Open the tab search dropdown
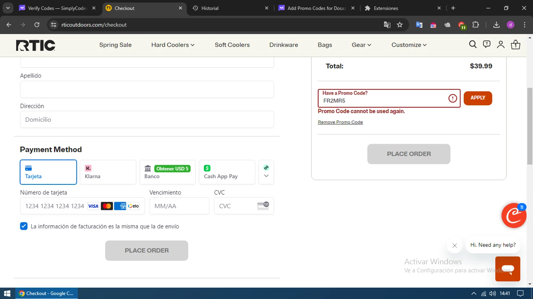The width and height of the screenshot is (533, 299). [8, 8]
